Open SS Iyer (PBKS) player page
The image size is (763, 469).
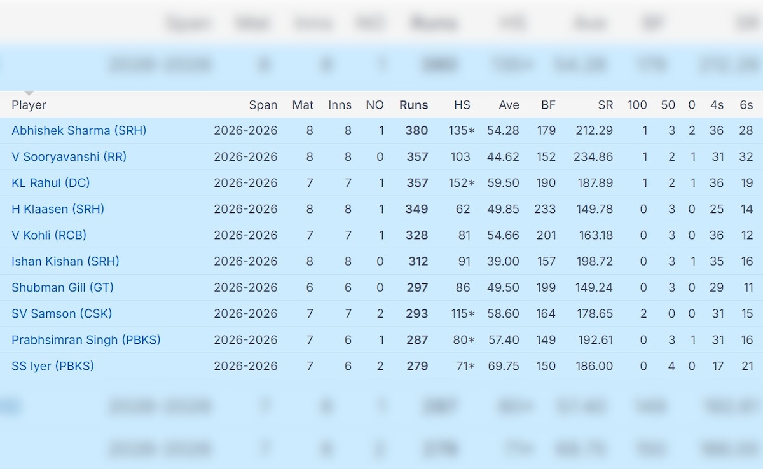53,366
